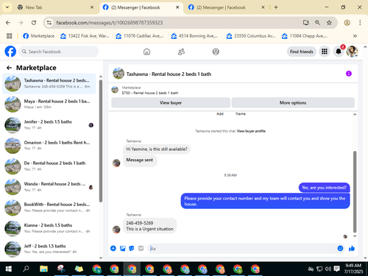This screenshot has width=368, height=276.
Task: Open more actions plus icon in composer
Action: (x=113, y=248)
